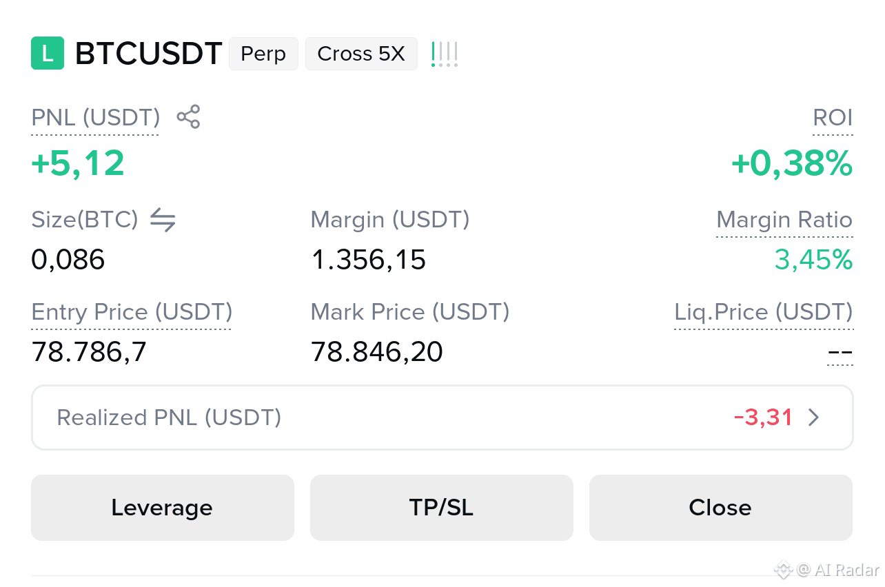Click the ADL indicator bars icon
Image resolution: width=885 pixels, height=587 pixels.
click(445, 54)
